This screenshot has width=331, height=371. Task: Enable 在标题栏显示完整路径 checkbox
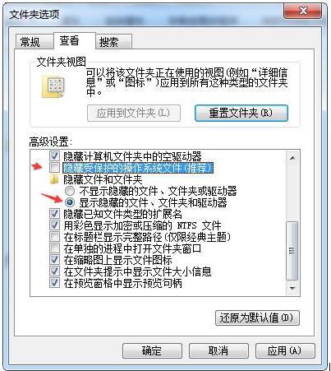point(54,236)
